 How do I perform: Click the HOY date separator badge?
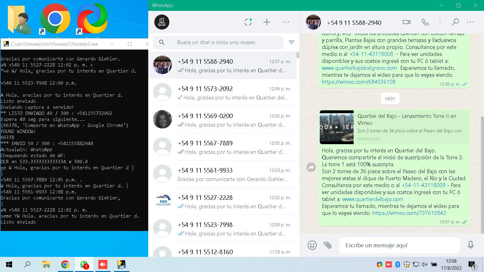pyautogui.click(x=390, y=99)
